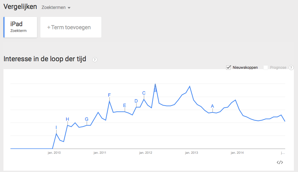Open news headline marker F
Image resolution: width=298 pixels, height=172 pixels.
tap(109, 95)
